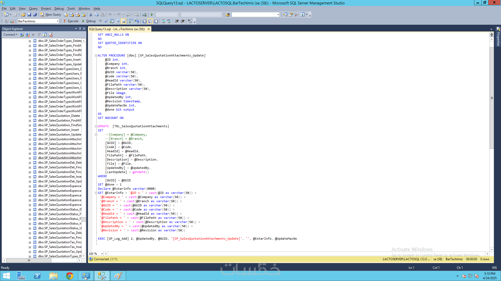
Task: Select the SQLQuery13.sql document tab
Action: (x=117, y=29)
